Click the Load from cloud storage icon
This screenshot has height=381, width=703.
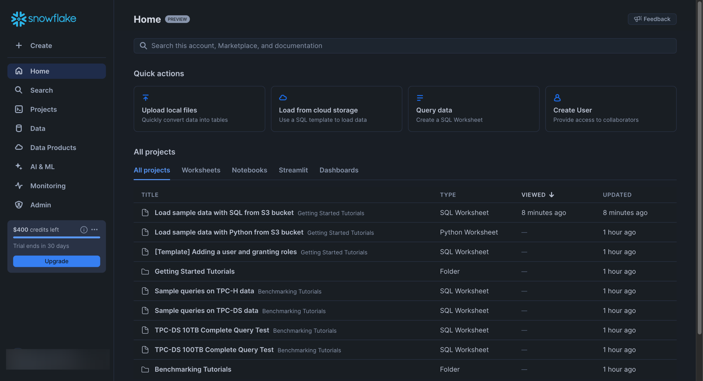pos(283,98)
